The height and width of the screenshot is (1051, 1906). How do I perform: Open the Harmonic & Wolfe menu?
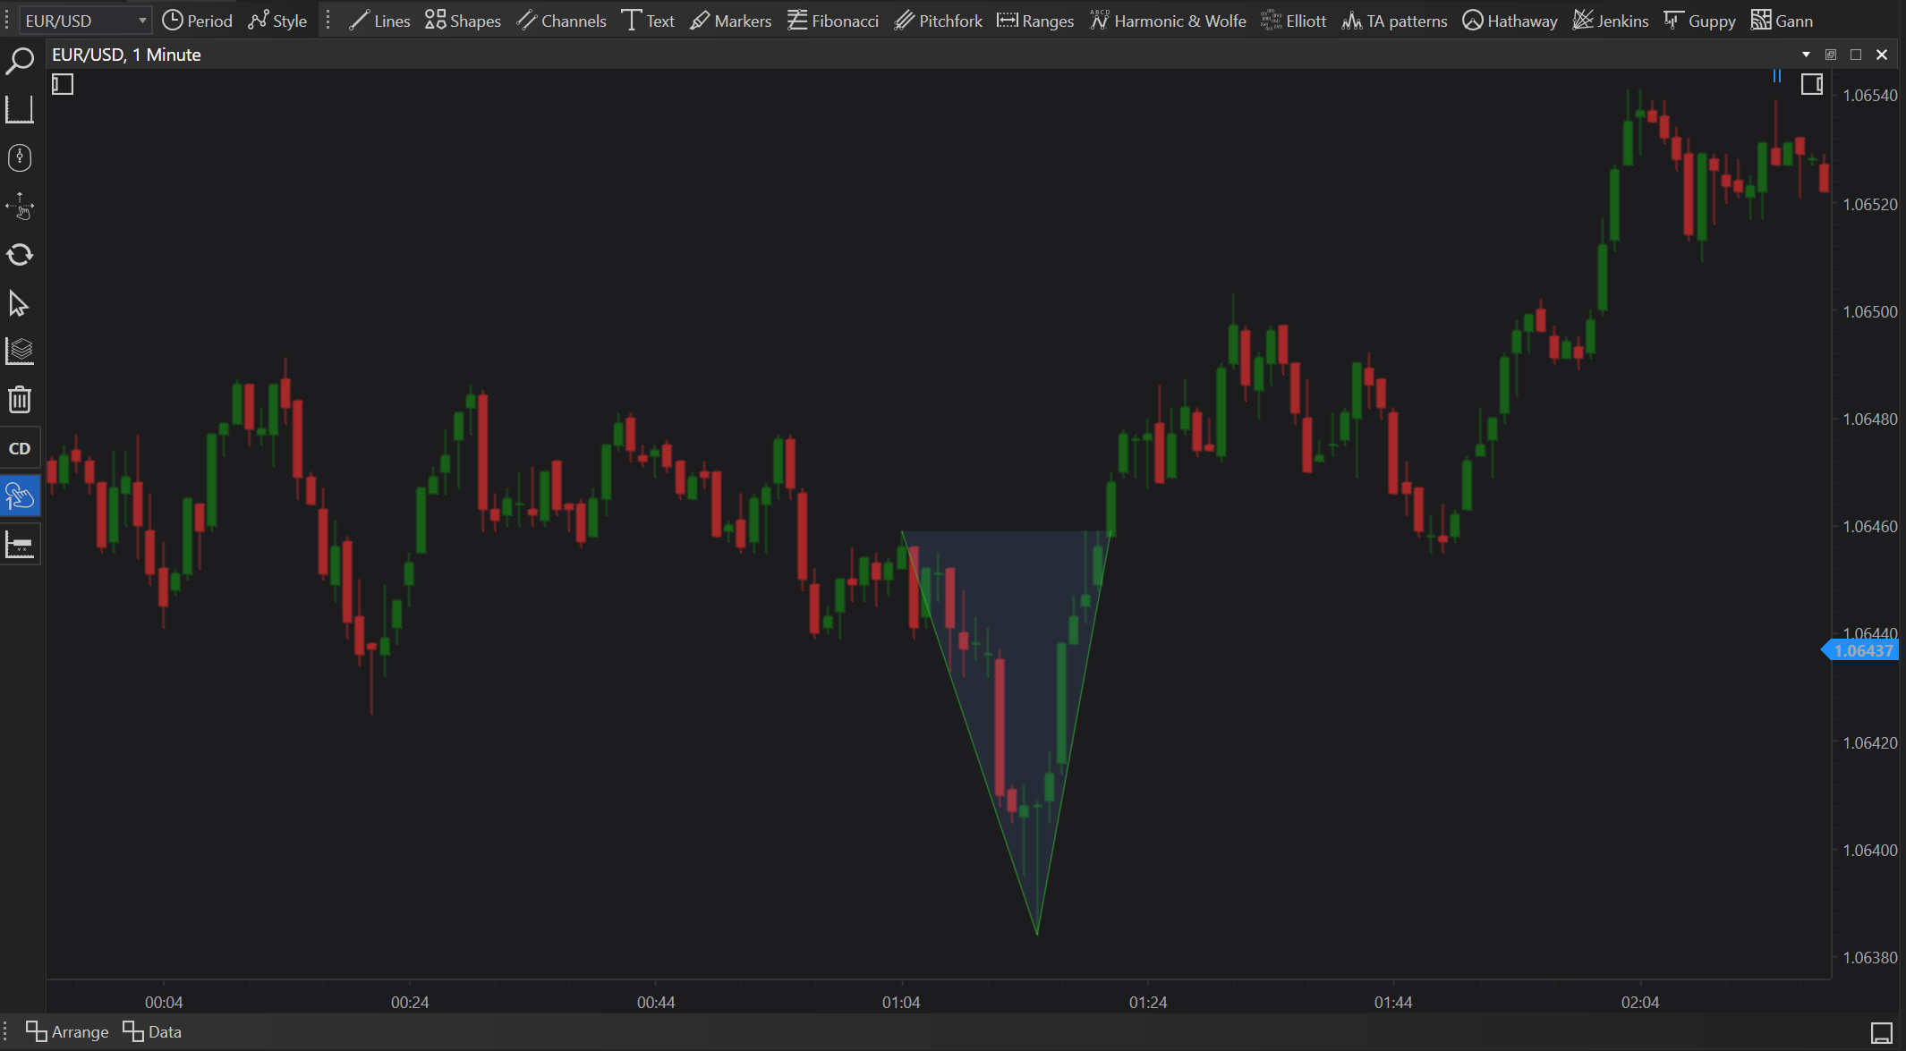pyautogui.click(x=1168, y=21)
